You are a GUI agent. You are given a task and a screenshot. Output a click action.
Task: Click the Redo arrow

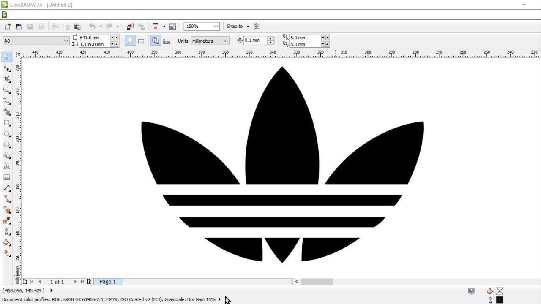pyautogui.click(x=109, y=26)
